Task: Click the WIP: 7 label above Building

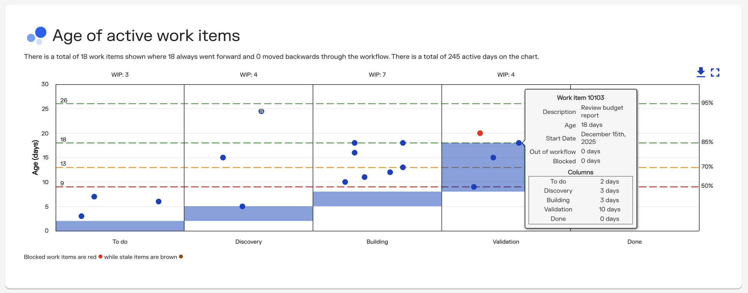Action: click(x=377, y=74)
